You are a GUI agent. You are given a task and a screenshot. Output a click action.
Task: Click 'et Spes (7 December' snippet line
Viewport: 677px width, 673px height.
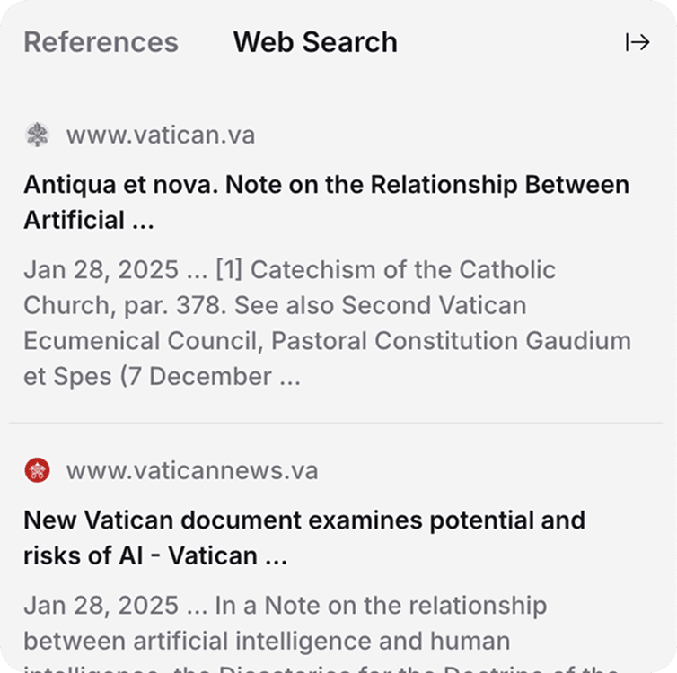[x=162, y=377]
